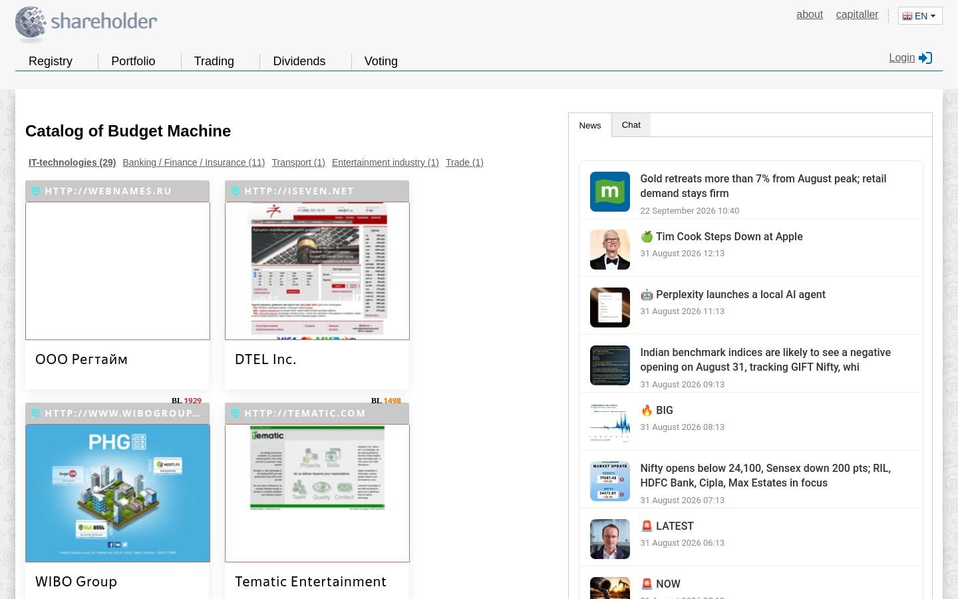Filter by Banking / Finance / Insurance (11)
Image resolution: width=958 pixels, height=599 pixels.
coord(194,162)
